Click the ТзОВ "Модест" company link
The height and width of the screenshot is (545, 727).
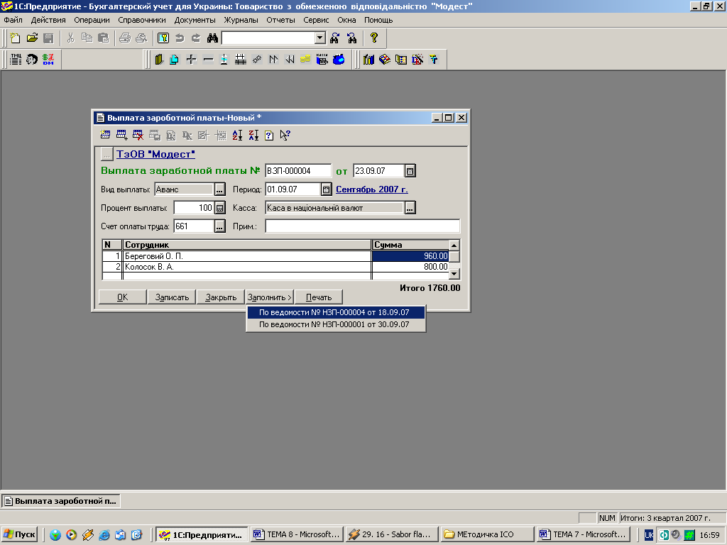pos(155,154)
